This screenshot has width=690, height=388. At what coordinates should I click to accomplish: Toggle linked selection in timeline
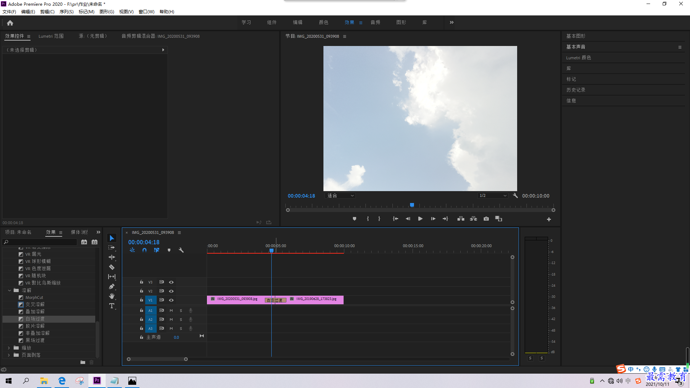pos(157,250)
